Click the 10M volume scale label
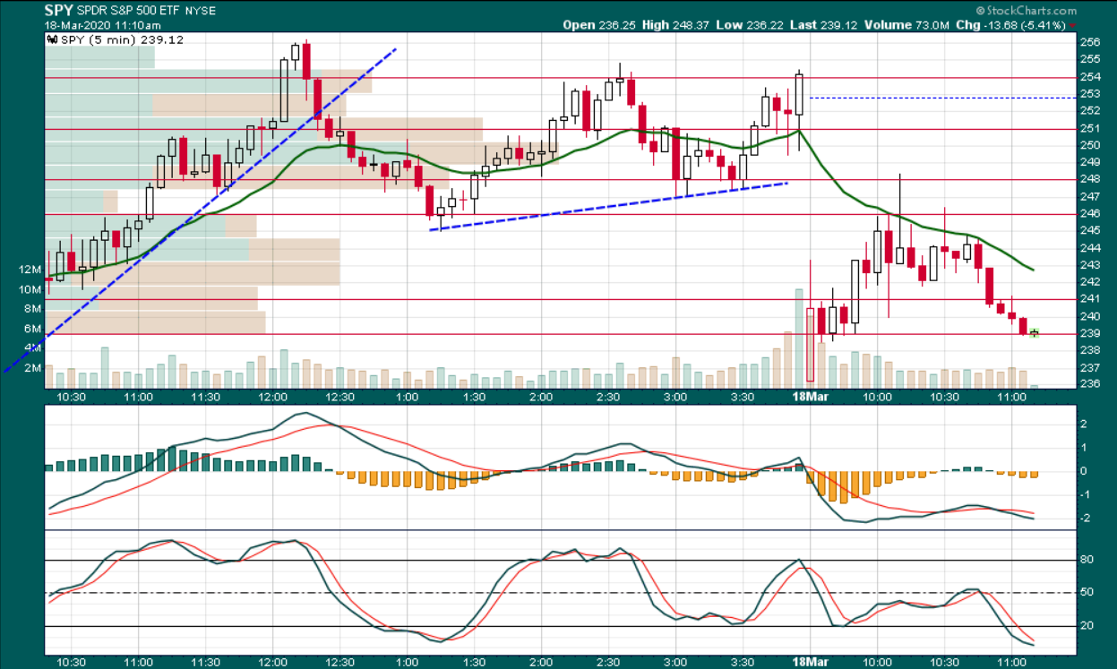 click(x=31, y=289)
